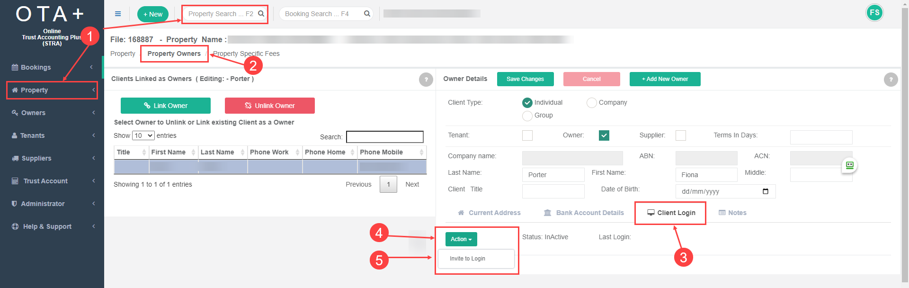Select the Company client type
909x288 pixels.
(x=591, y=103)
